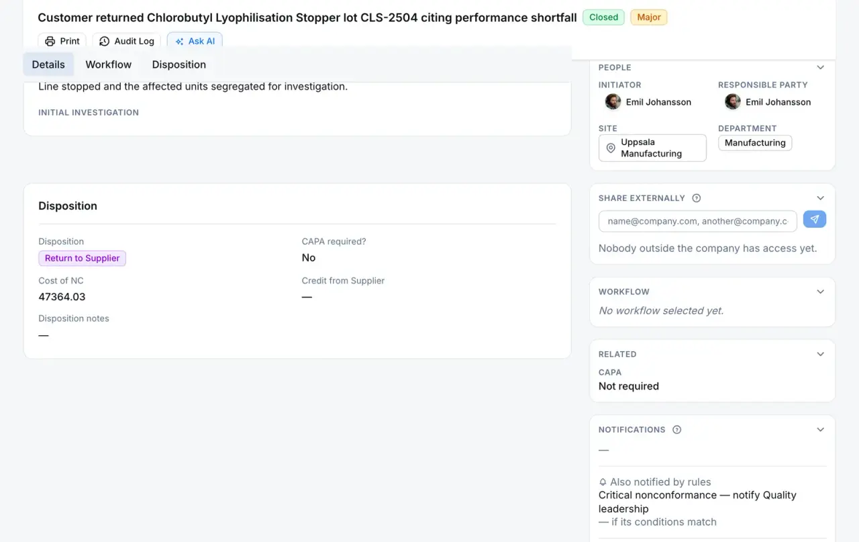Viewport: 859px width, 542px height.
Task: Collapse the Workflow section chevron
Action: pos(820,291)
